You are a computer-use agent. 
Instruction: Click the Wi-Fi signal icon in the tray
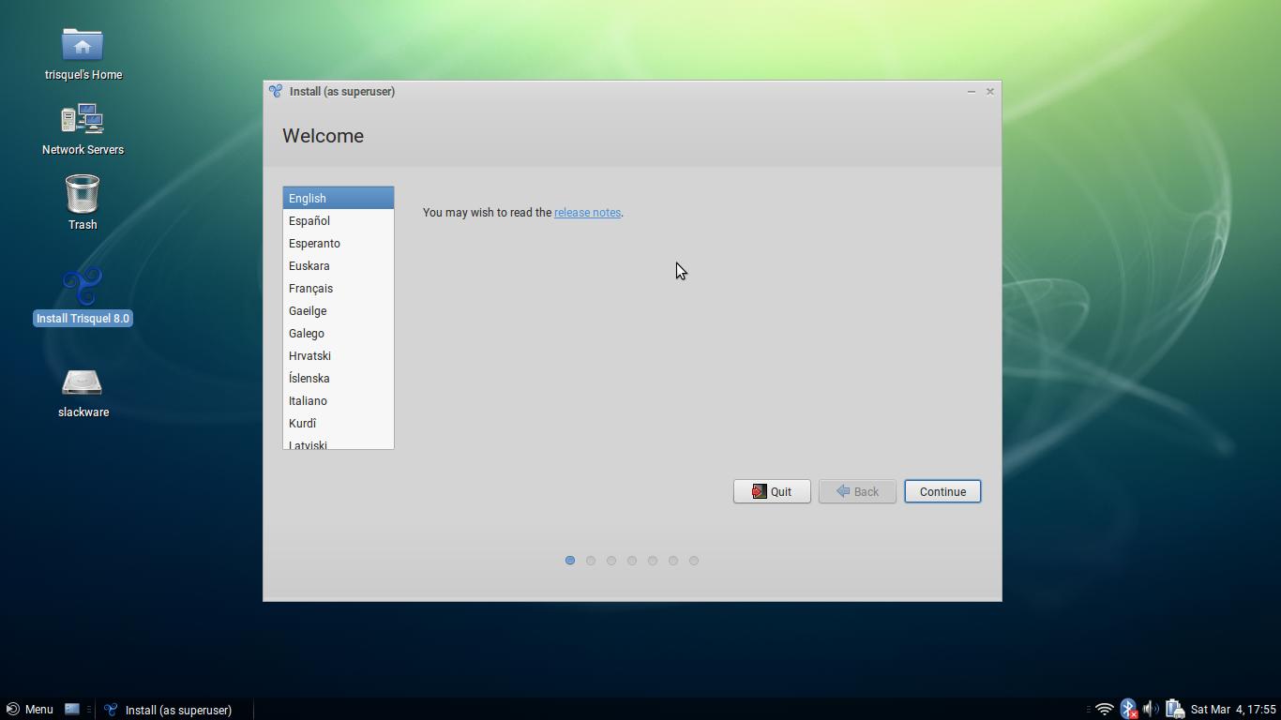point(1105,709)
